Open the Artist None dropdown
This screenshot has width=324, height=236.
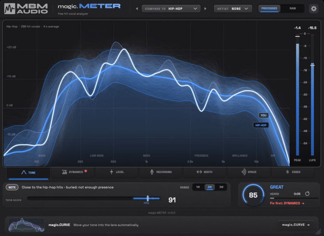click(x=233, y=9)
